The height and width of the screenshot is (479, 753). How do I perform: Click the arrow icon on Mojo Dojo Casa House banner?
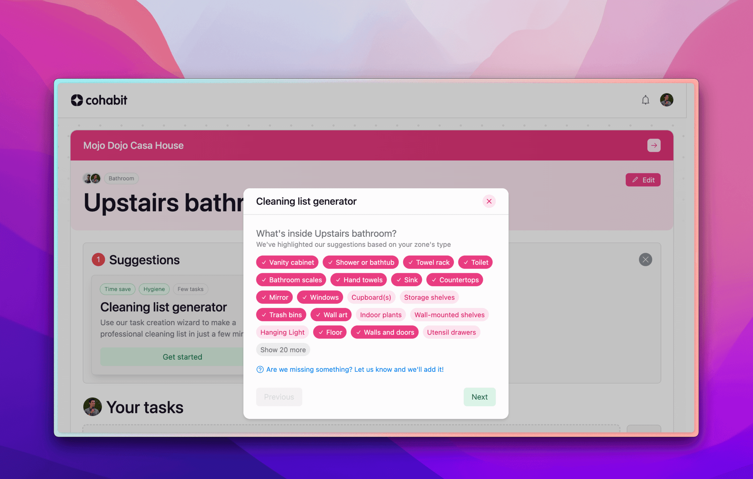[654, 145]
